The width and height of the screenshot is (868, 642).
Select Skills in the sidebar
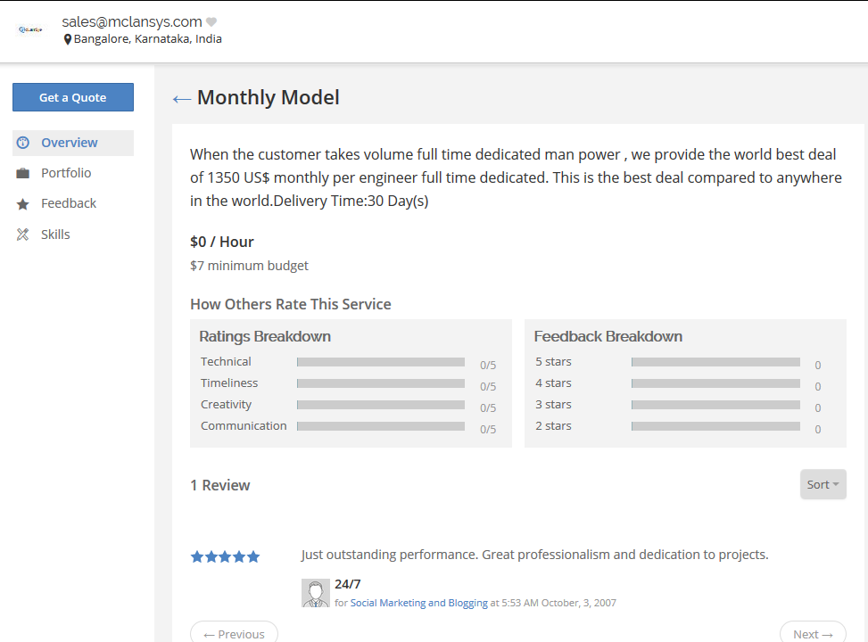(x=55, y=235)
